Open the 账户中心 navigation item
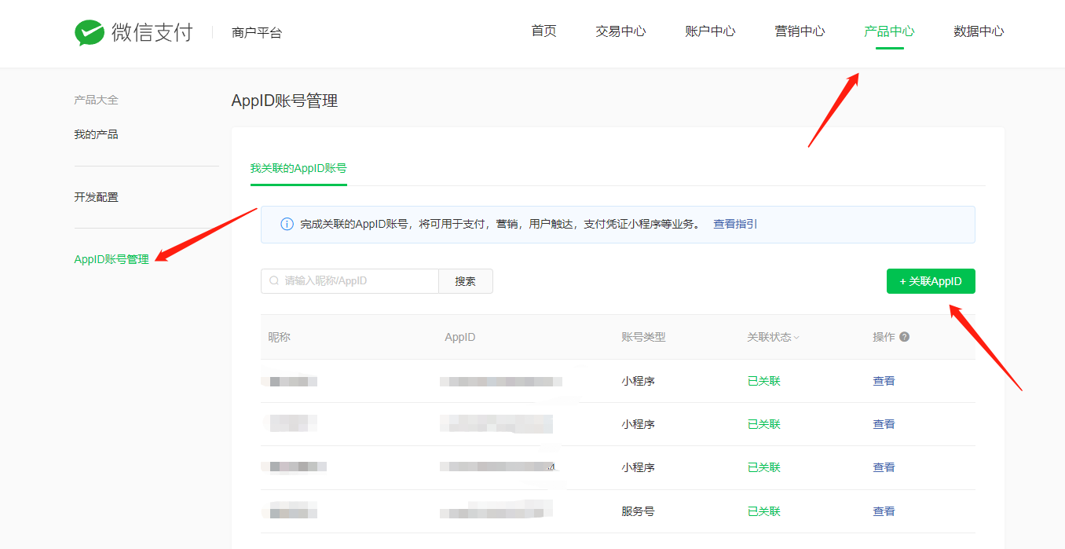The height and width of the screenshot is (549, 1065). [710, 31]
